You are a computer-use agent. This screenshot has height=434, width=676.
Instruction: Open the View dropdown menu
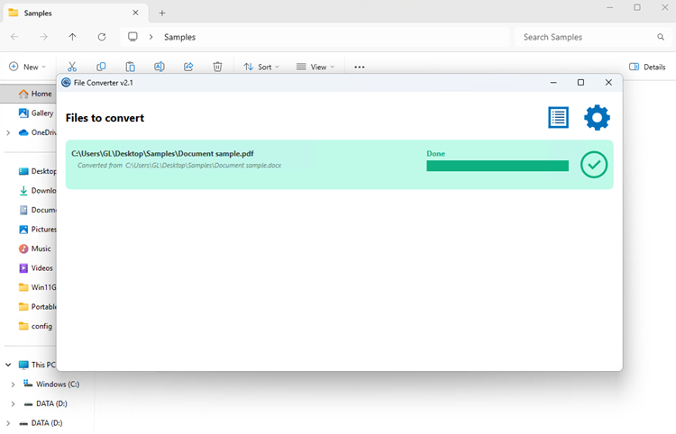(x=315, y=67)
